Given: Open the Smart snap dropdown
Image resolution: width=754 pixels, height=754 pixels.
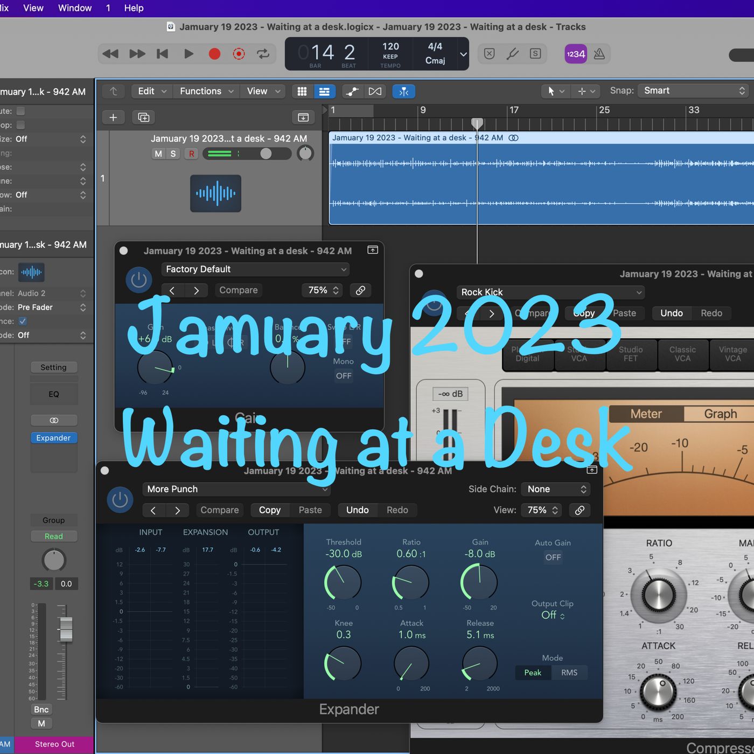Looking at the screenshot, I should tap(692, 90).
